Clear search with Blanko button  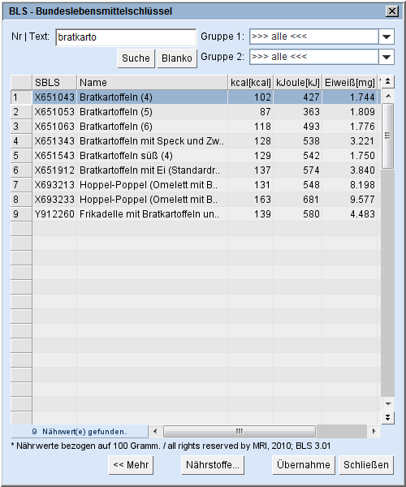(177, 58)
